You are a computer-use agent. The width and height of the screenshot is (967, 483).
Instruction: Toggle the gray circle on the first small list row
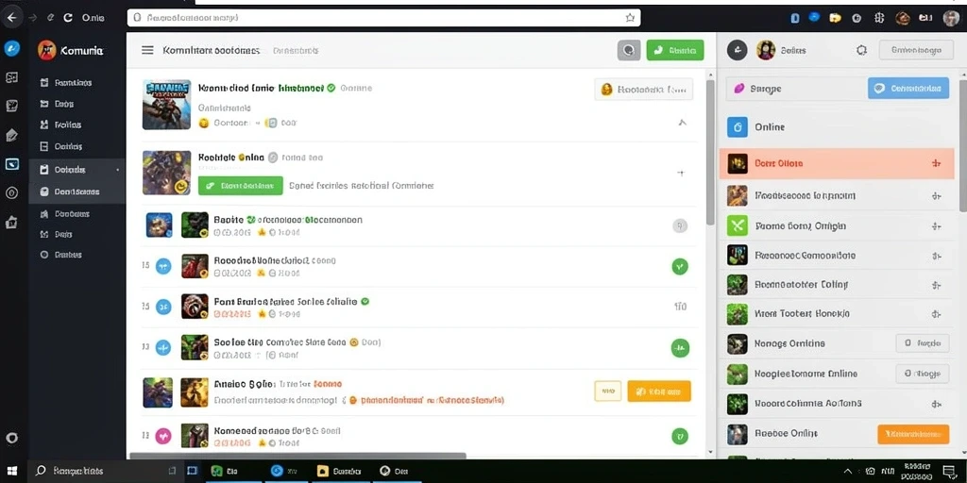(680, 226)
